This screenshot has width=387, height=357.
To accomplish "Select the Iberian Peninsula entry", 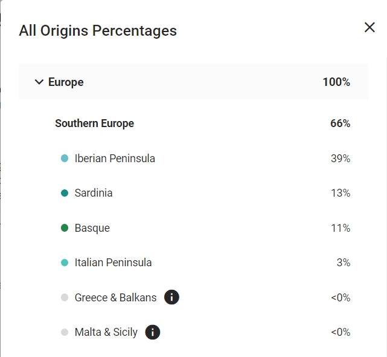I will [115, 159].
